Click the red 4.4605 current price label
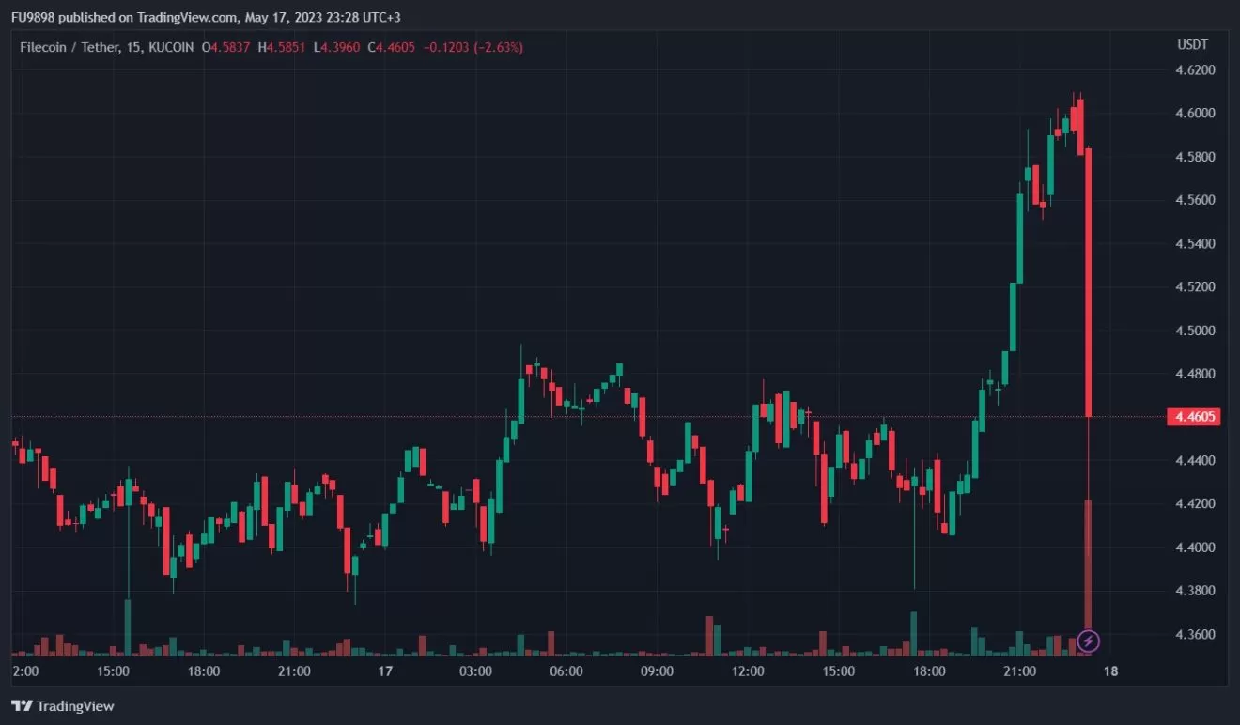1240x725 pixels. click(x=1192, y=417)
